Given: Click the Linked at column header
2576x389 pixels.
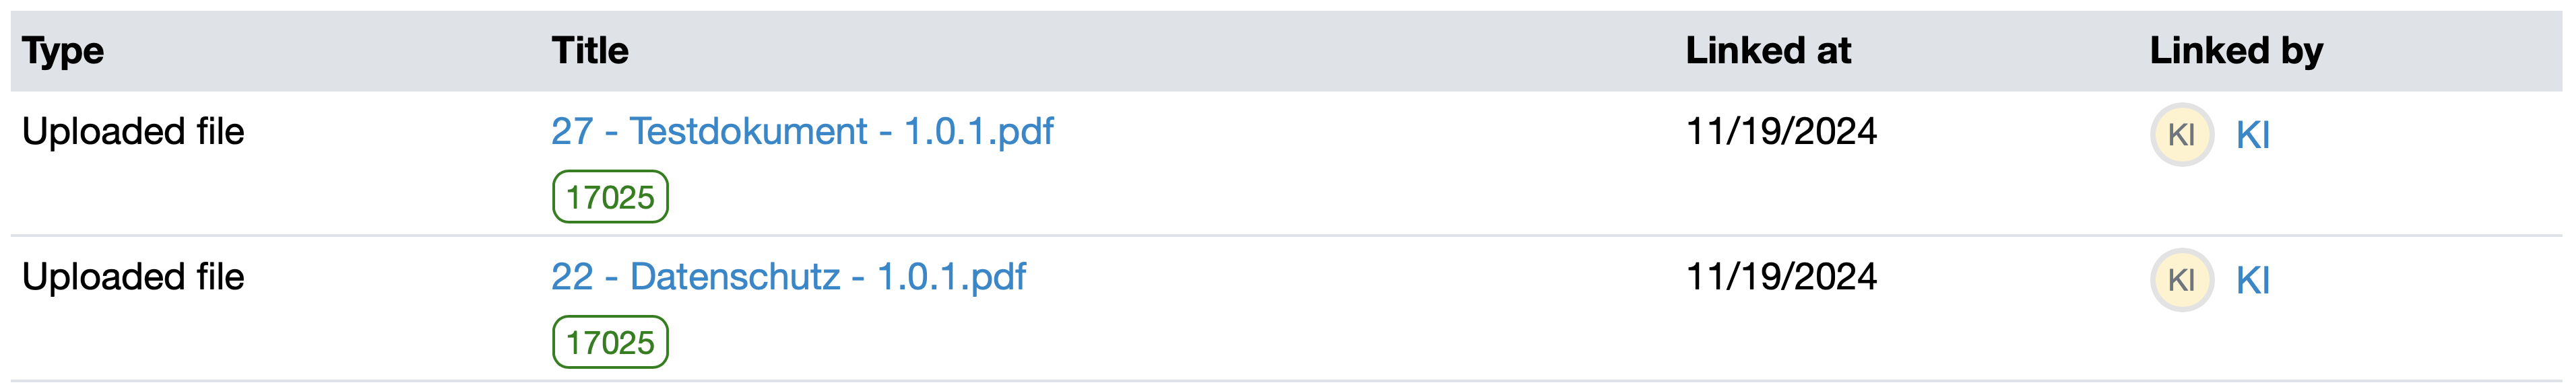Looking at the screenshot, I should [x=1768, y=51].
